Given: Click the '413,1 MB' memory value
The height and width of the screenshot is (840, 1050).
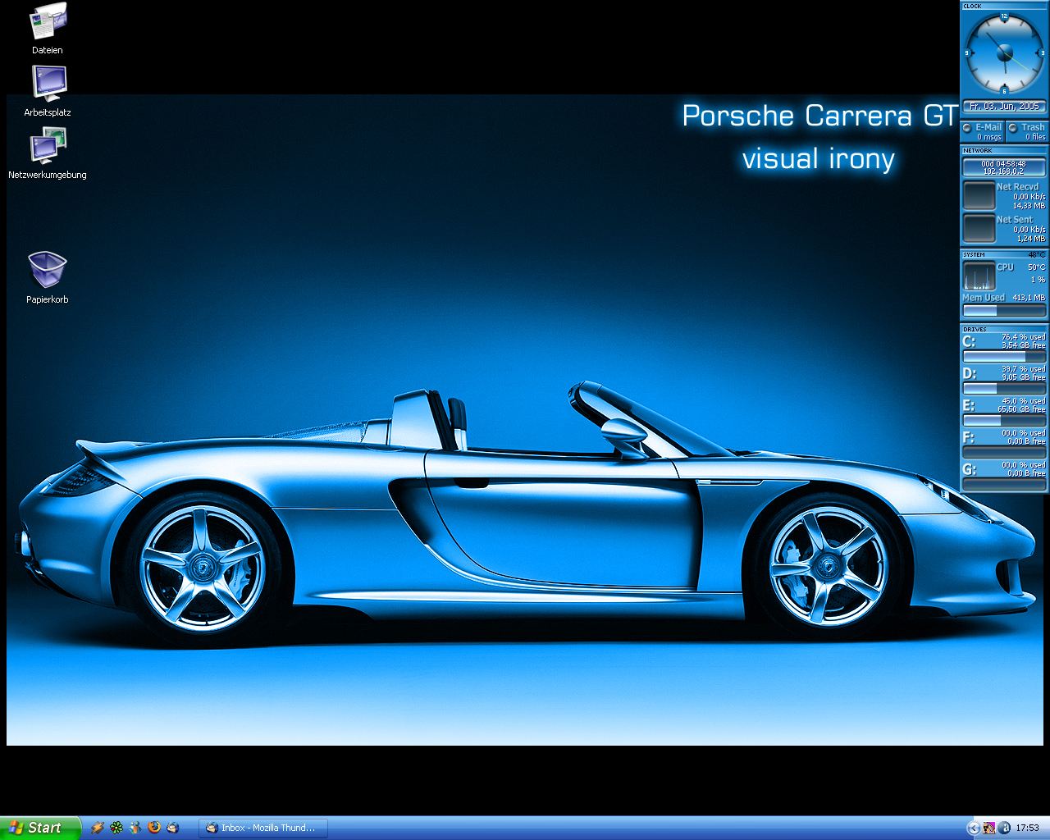Looking at the screenshot, I should [x=1029, y=298].
